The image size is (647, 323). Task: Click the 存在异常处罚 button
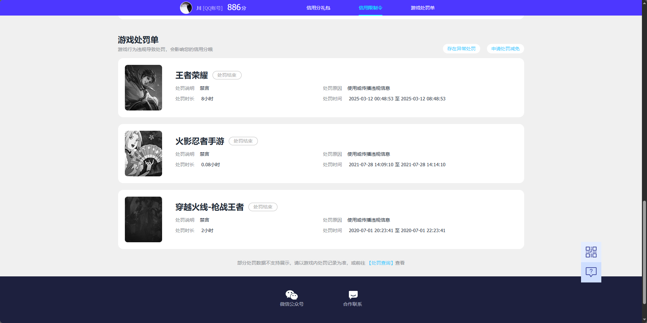(462, 49)
